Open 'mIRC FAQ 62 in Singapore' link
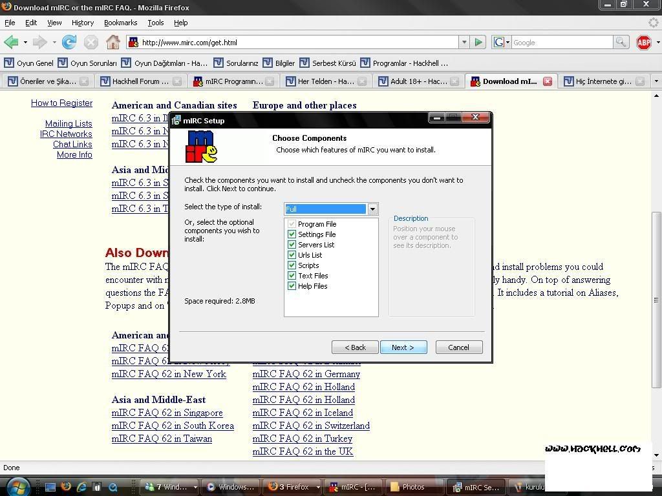The image size is (662, 496). pos(167,413)
